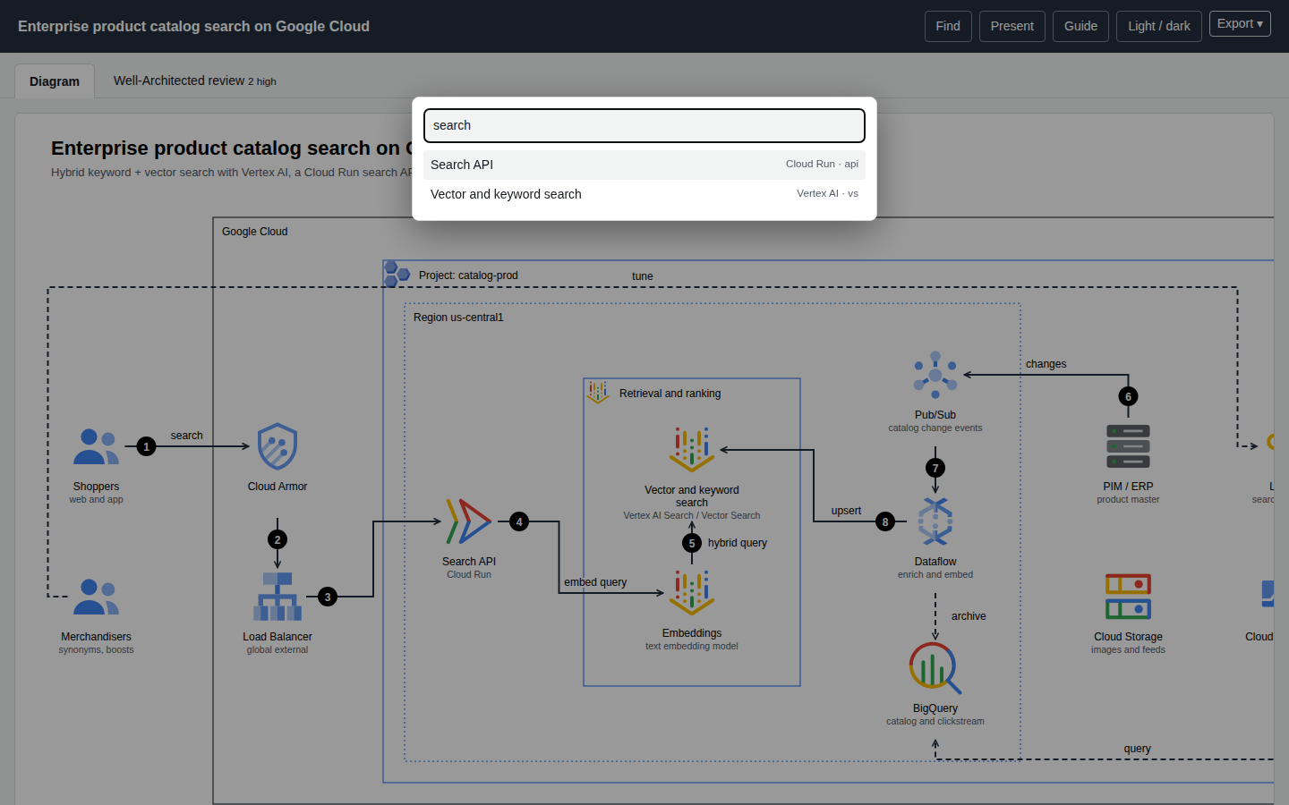Image resolution: width=1289 pixels, height=805 pixels.
Task: Select the Cloud Storage icon
Action: coord(1128,597)
